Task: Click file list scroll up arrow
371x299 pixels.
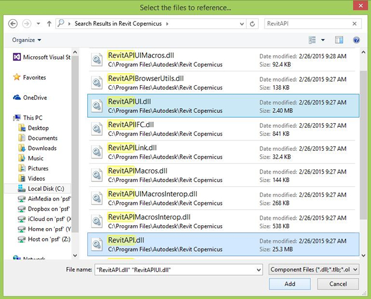Action: [x=363, y=52]
